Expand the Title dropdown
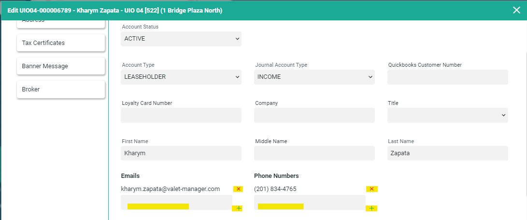The image size is (527, 220). [447, 115]
